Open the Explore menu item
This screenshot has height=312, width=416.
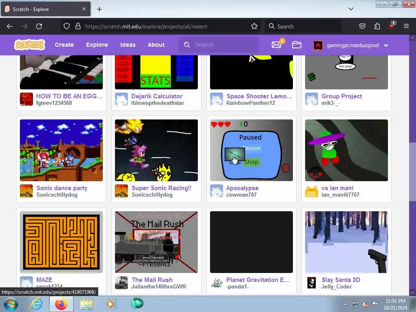(97, 45)
